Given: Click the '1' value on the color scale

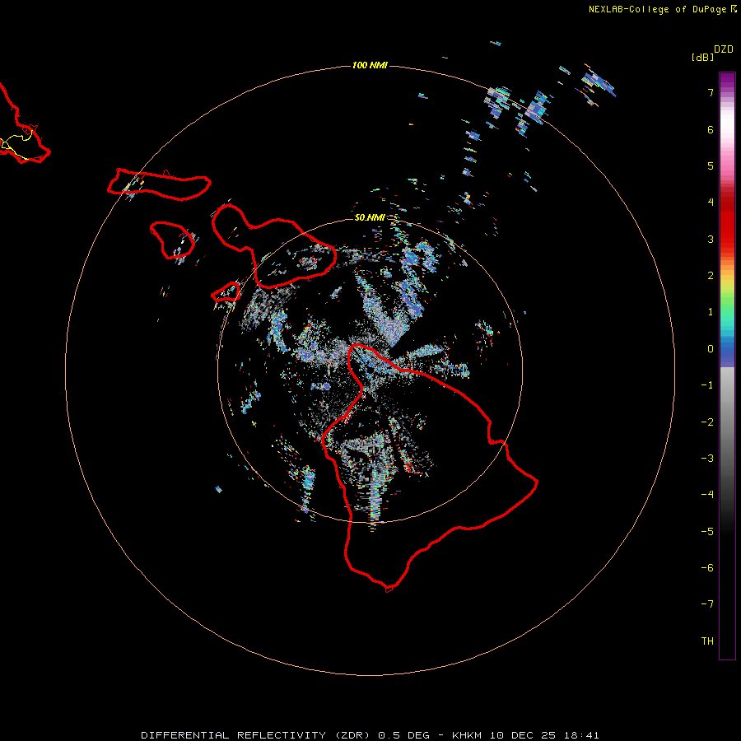Looking at the screenshot, I should click(x=711, y=312).
